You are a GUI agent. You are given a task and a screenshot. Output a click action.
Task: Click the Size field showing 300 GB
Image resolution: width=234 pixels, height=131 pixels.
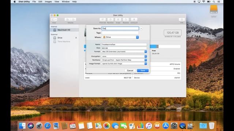[x=124, y=48]
